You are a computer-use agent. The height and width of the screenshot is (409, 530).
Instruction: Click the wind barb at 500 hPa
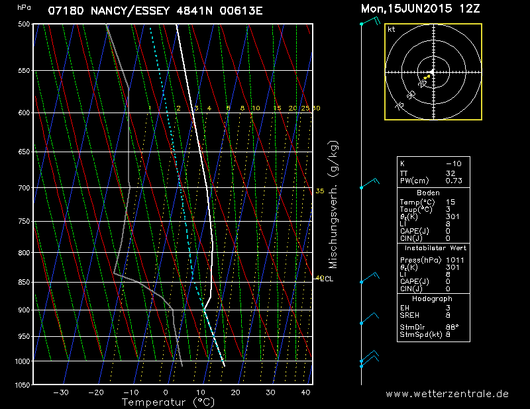pos(370,22)
